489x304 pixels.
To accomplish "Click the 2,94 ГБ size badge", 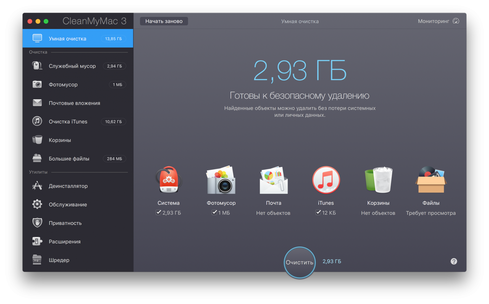I will tap(114, 66).
